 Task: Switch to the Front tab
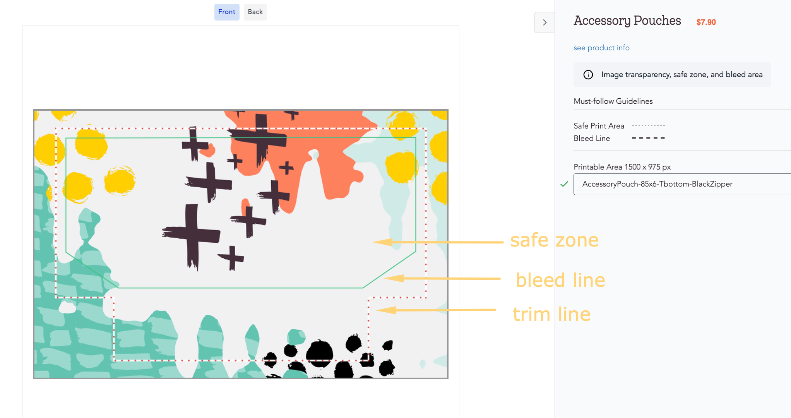[x=227, y=12]
